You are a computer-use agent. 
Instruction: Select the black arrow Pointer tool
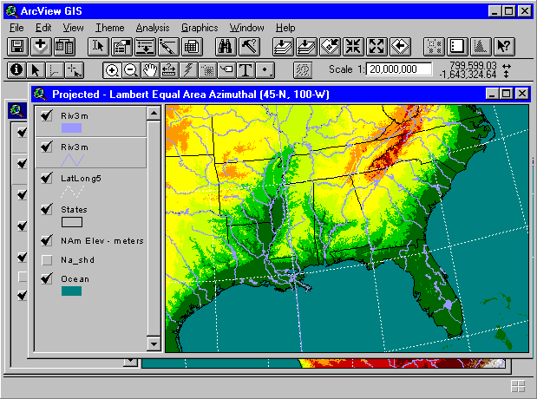tap(36, 70)
